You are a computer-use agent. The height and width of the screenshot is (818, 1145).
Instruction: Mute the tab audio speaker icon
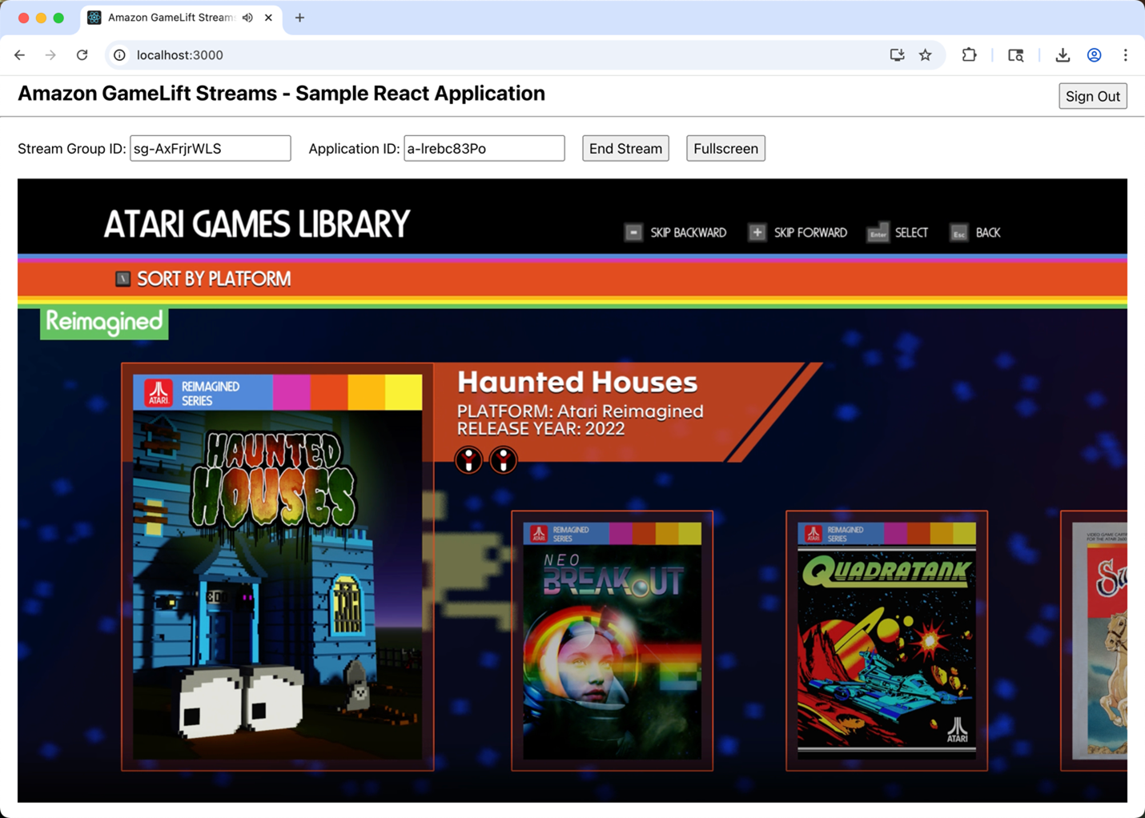coord(247,18)
